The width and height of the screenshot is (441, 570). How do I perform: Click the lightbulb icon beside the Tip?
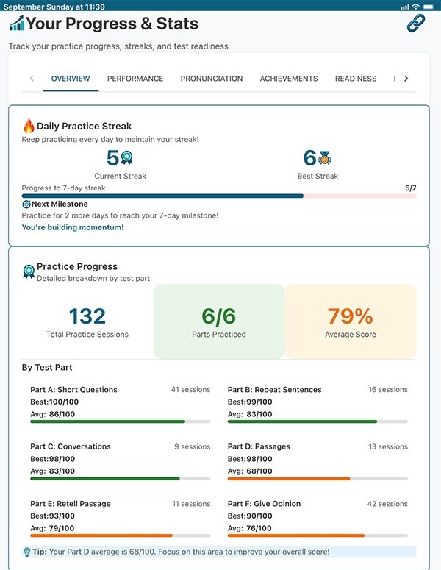pos(26,552)
